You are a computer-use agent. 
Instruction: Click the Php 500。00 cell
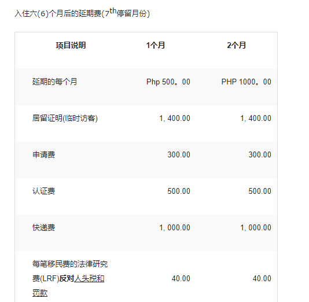coord(168,82)
